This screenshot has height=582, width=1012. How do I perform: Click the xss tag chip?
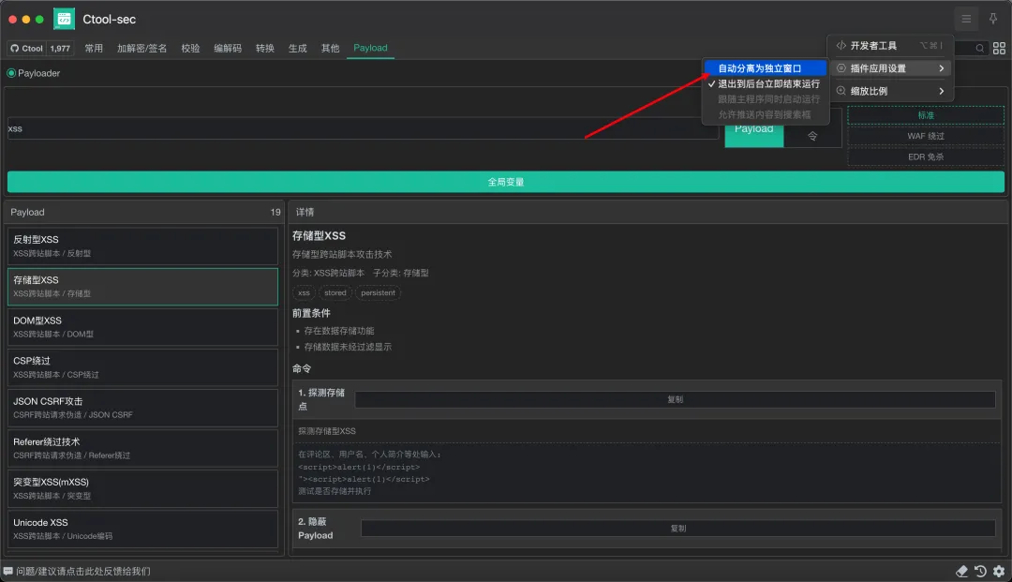pyautogui.click(x=304, y=293)
